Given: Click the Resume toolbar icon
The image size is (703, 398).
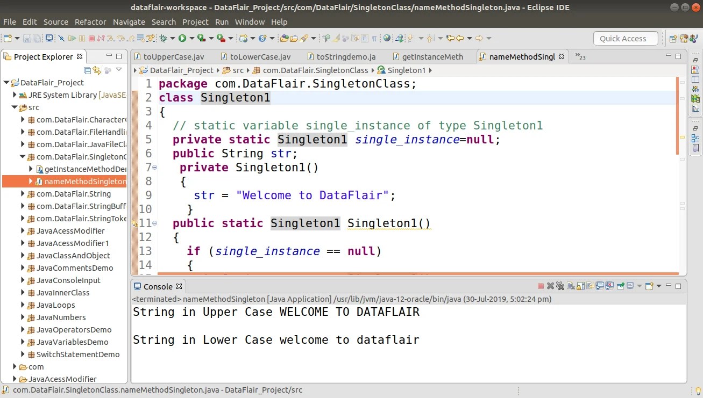Looking at the screenshot, I should tap(72, 38).
